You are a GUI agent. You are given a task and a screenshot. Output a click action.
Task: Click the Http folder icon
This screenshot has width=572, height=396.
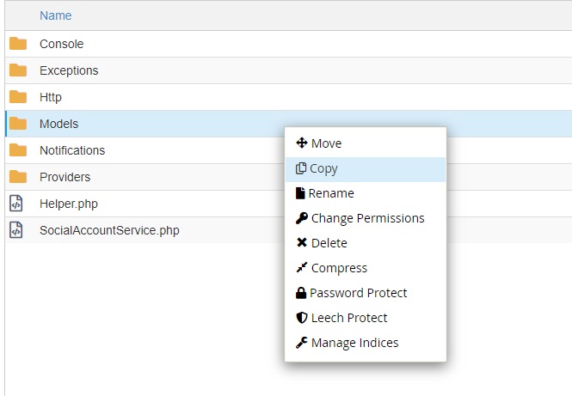coord(18,97)
